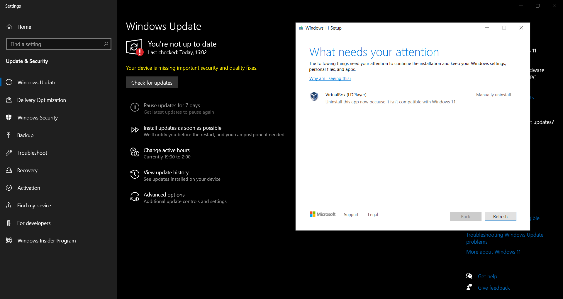Screen dimensions: 563x299
Task: Select Install updates as soon as possible
Action: pyautogui.click(x=207, y=131)
